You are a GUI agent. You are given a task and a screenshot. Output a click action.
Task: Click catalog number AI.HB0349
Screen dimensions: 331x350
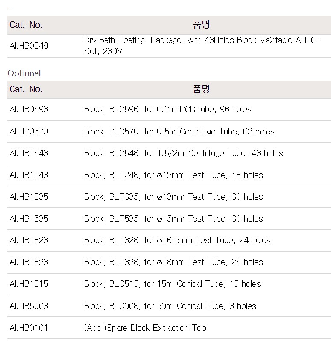click(29, 46)
